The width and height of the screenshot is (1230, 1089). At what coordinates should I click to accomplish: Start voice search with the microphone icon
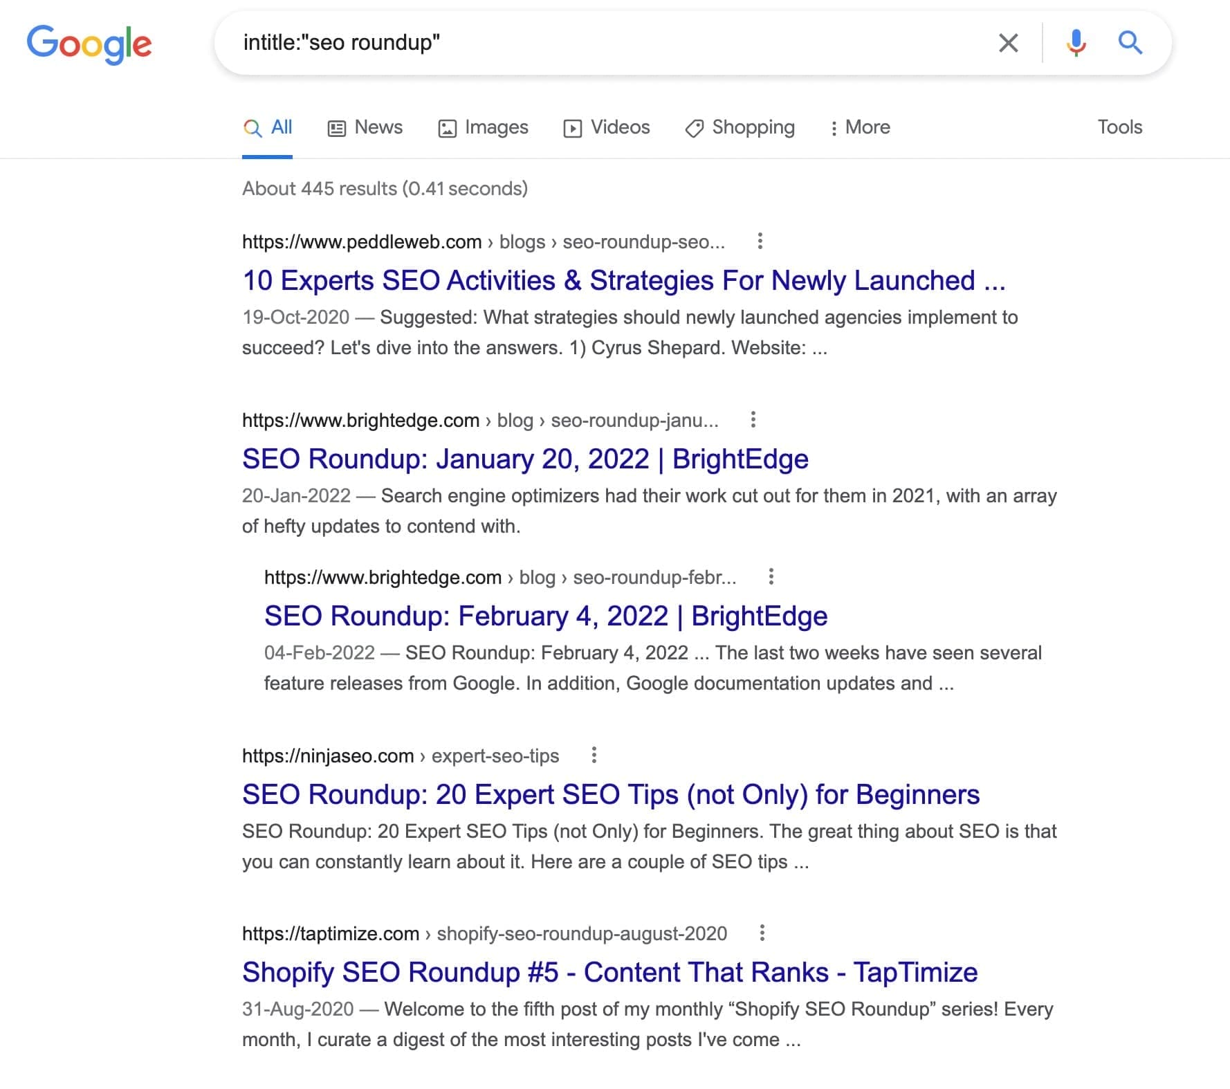pyautogui.click(x=1076, y=43)
